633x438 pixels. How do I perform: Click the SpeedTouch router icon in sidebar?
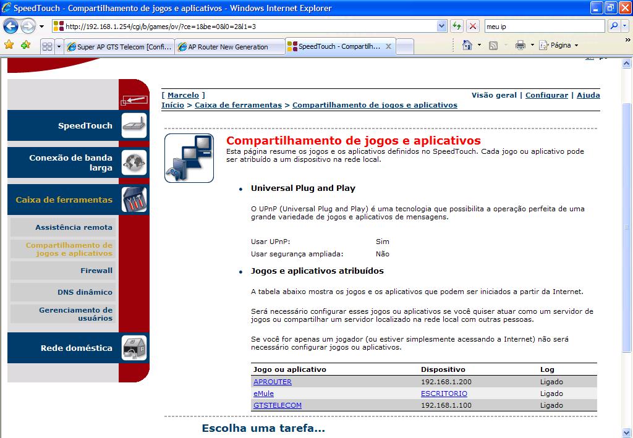tap(134, 125)
